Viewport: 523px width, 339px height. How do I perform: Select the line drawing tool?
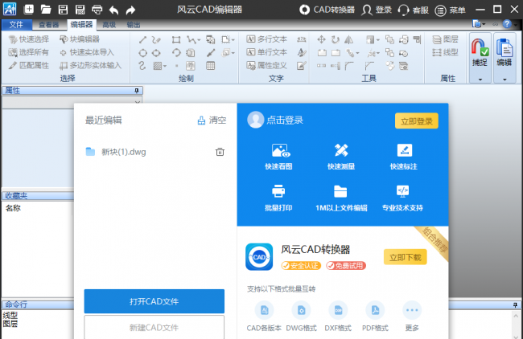[142, 40]
